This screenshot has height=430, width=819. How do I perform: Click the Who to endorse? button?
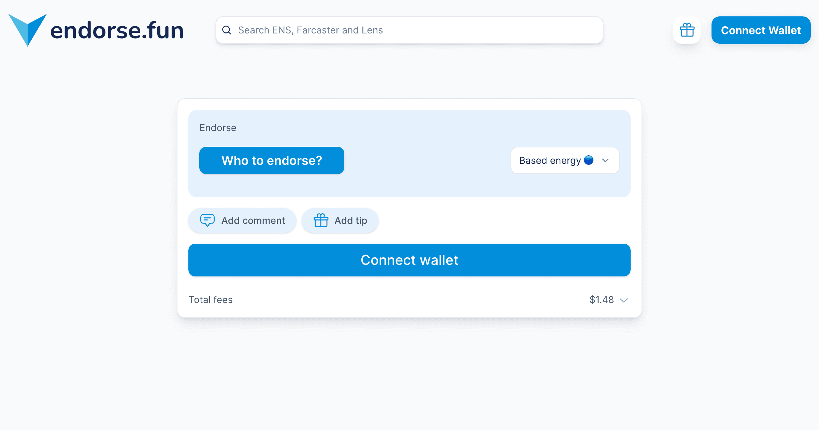click(272, 160)
